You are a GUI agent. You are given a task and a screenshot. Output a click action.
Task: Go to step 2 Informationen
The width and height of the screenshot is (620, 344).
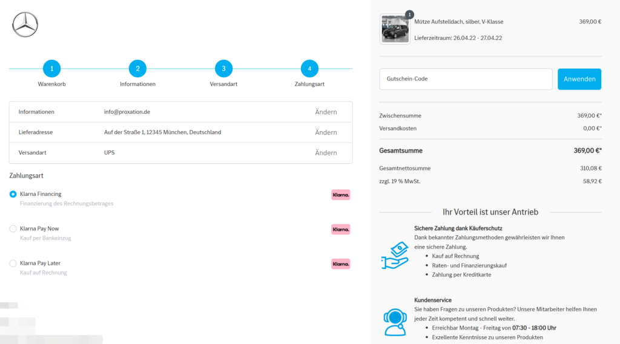(x=137, y=69)
